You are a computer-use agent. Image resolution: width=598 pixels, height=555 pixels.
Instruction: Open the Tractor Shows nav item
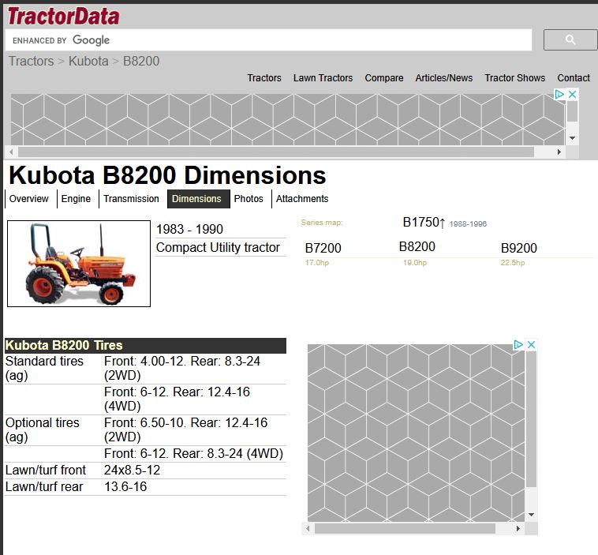pyautogui.click(x=515, y=78)
